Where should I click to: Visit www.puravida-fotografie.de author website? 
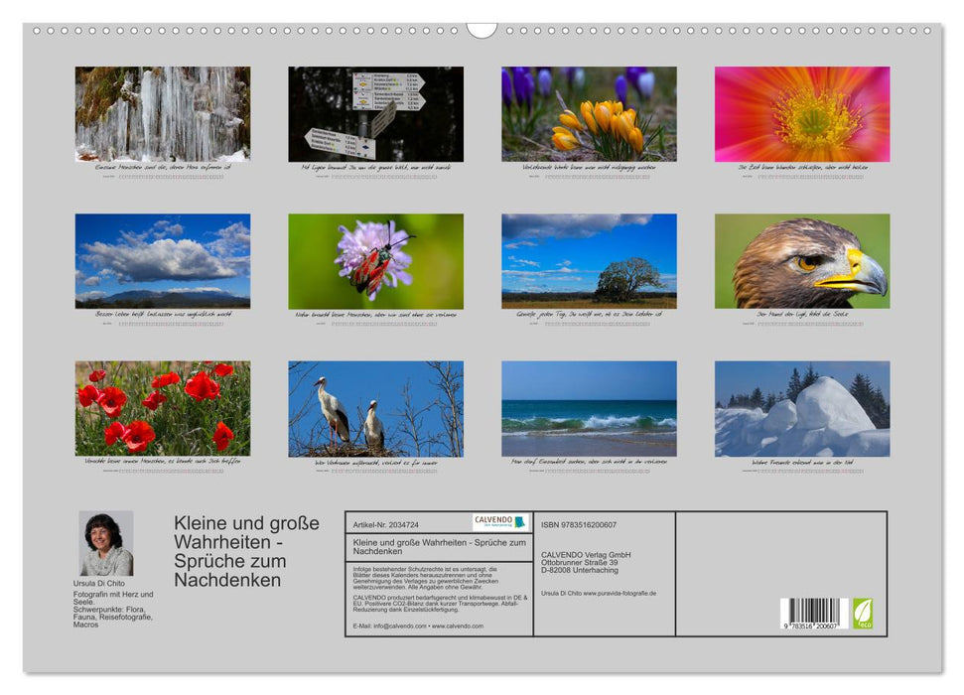pos(619,593)
